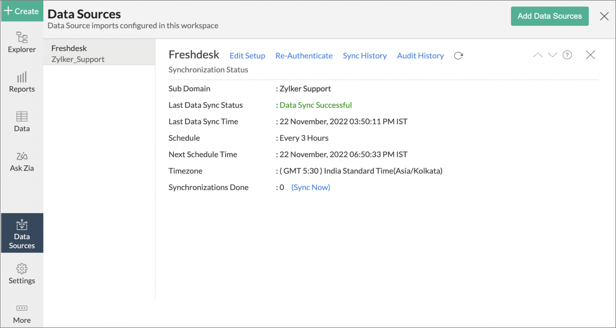The image size is (616, 328).
Task: Trigger Sync Now for Freshdesk
Action: tap(310, 187)
